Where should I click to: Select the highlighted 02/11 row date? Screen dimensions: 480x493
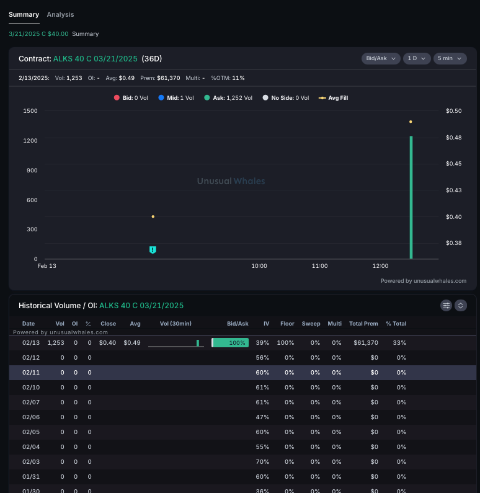(31, 373)
